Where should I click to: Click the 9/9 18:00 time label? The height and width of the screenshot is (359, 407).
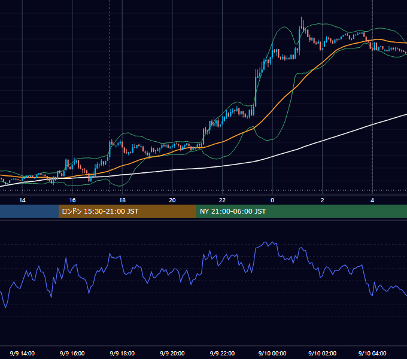pos(122,353)
